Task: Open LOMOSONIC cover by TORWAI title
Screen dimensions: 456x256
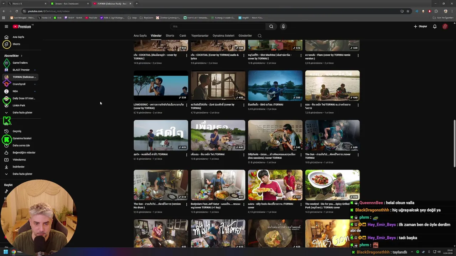Action: (159, 106)
